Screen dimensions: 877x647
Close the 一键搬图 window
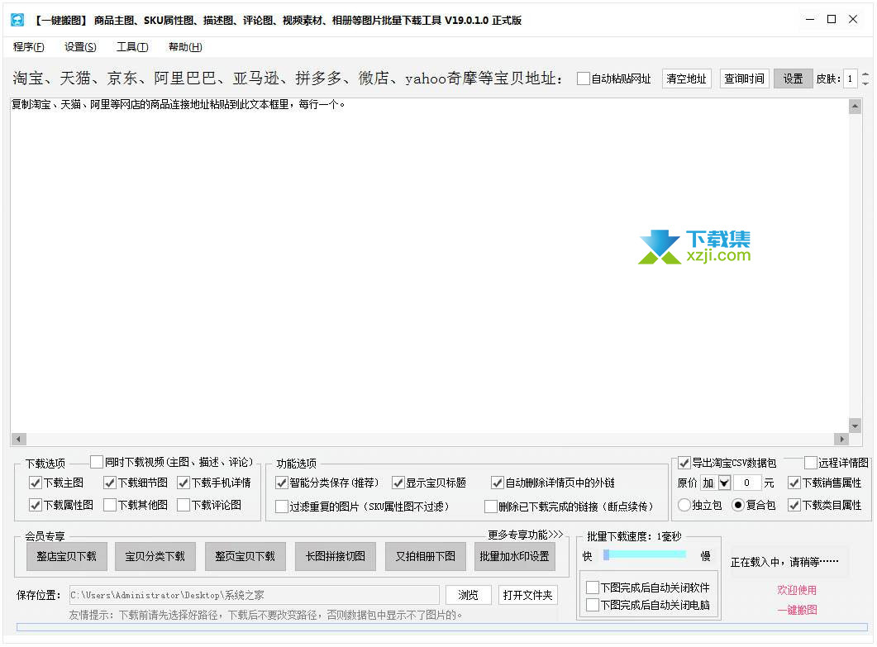[853, 20]
